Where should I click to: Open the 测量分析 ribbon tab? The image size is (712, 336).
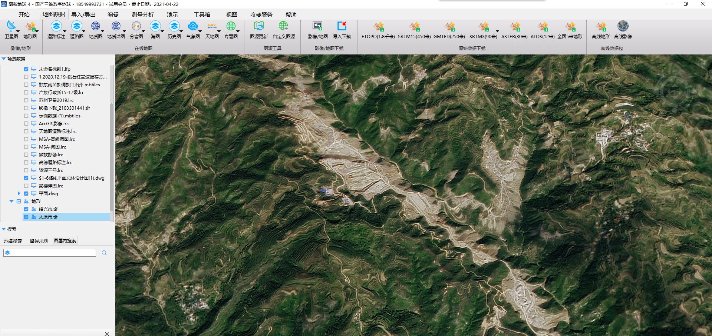pyautogui.click(x=143, y=14)
